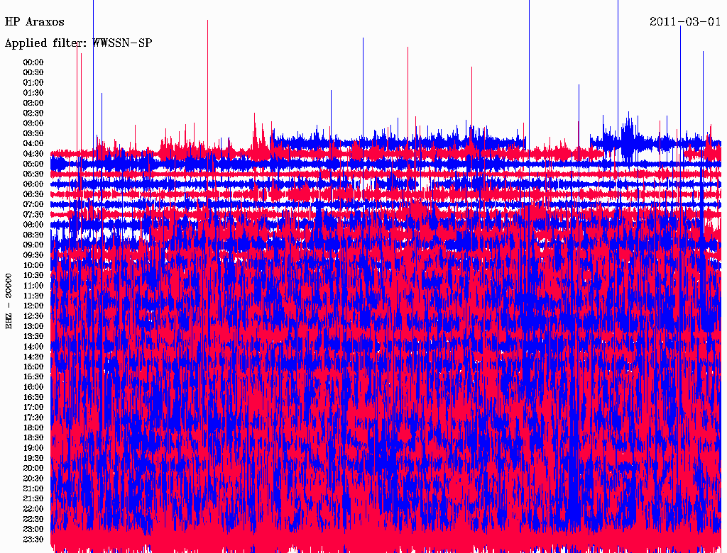Click the 'EHZ - 30000' axis label
The width and height of the screenshot is (727, 553).
(9, 301)
